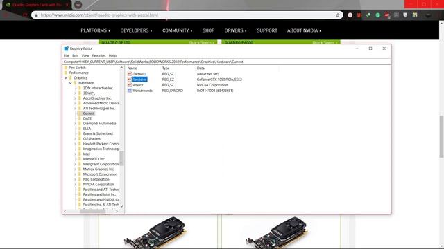This screenshot has height=249, width=444.
Task: Select the Renderer value name
Action: [x=139, y=80]
